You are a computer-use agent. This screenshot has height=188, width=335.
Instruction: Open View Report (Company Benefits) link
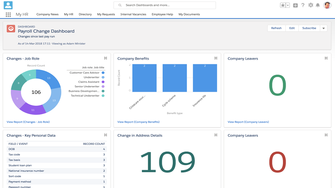coord(138,122)
